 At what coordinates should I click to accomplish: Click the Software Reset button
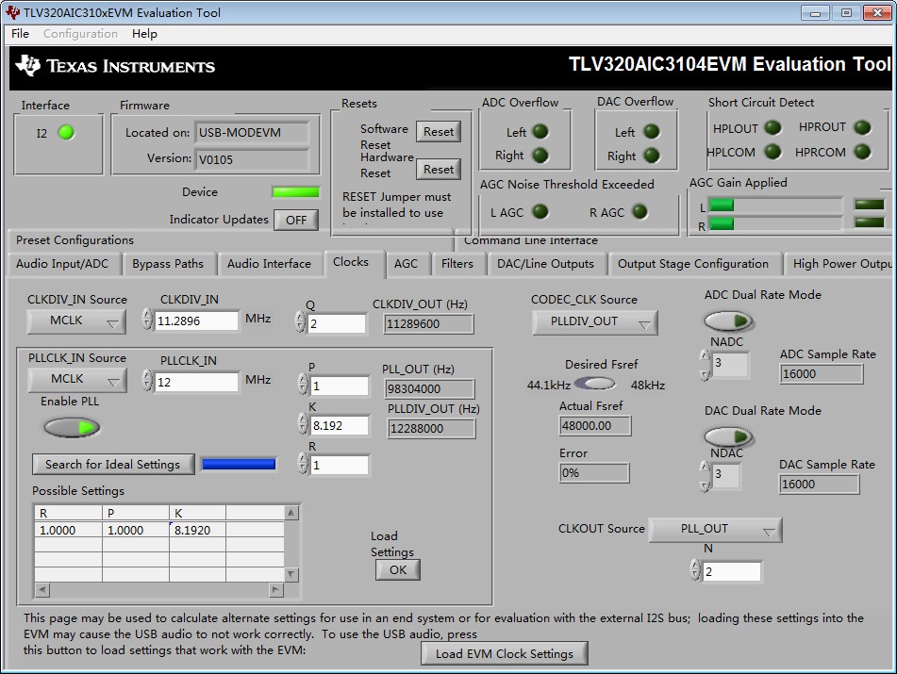[x=439, y=131]
